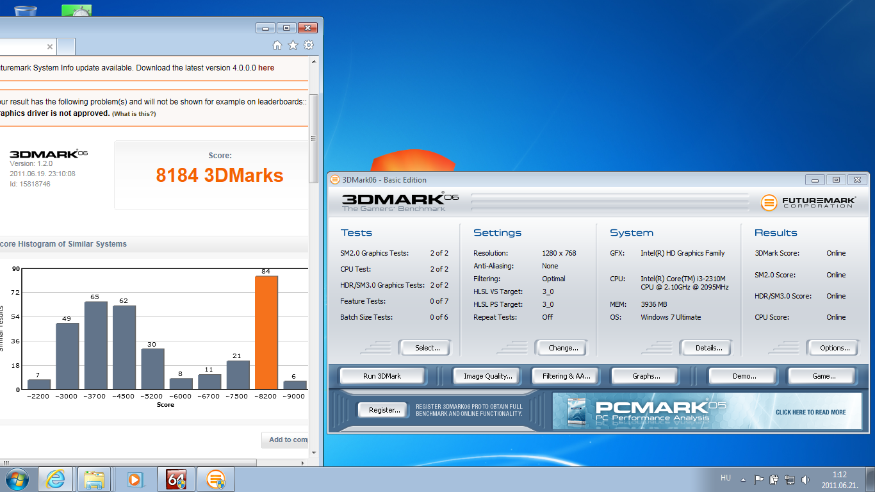Open the Graphs... tool
Screen dimensions: 875x492
pyautogui.click(x=646, y=376)
